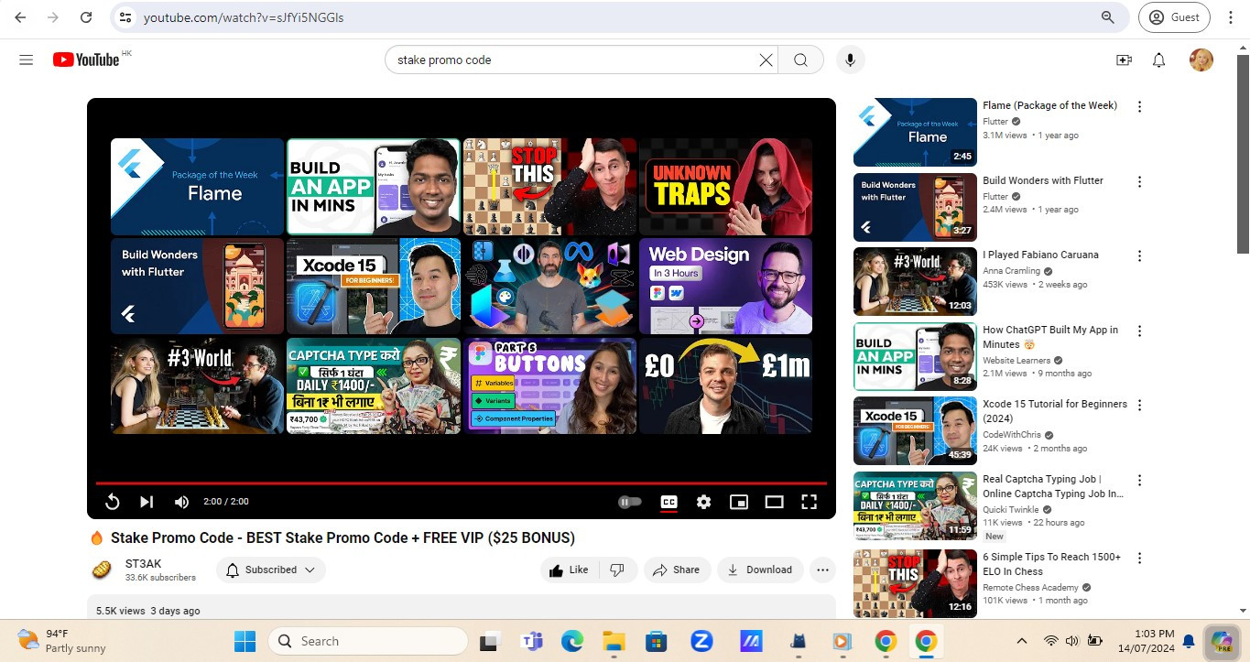
Task: Open options menu for Xcode 15 Tutorial
Action: [1140, 405]
